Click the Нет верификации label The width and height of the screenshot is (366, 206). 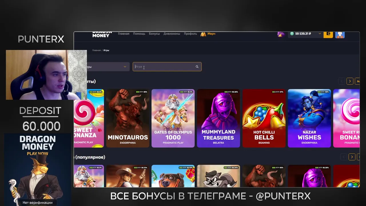(x=37, y=203)
